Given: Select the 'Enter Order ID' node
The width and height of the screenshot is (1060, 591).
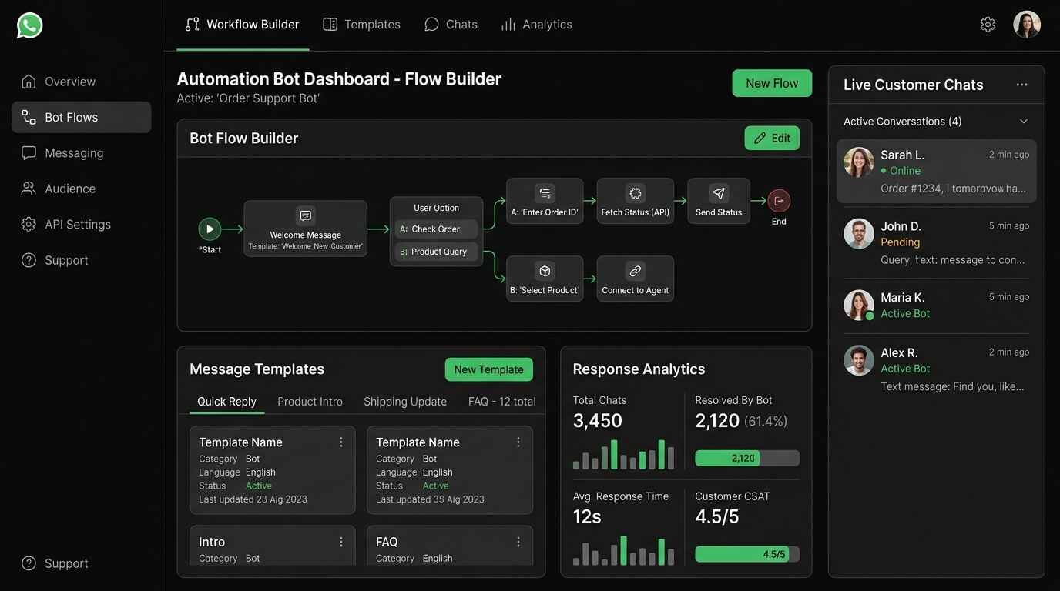Looking at the screenshot, I should point(545,201).
